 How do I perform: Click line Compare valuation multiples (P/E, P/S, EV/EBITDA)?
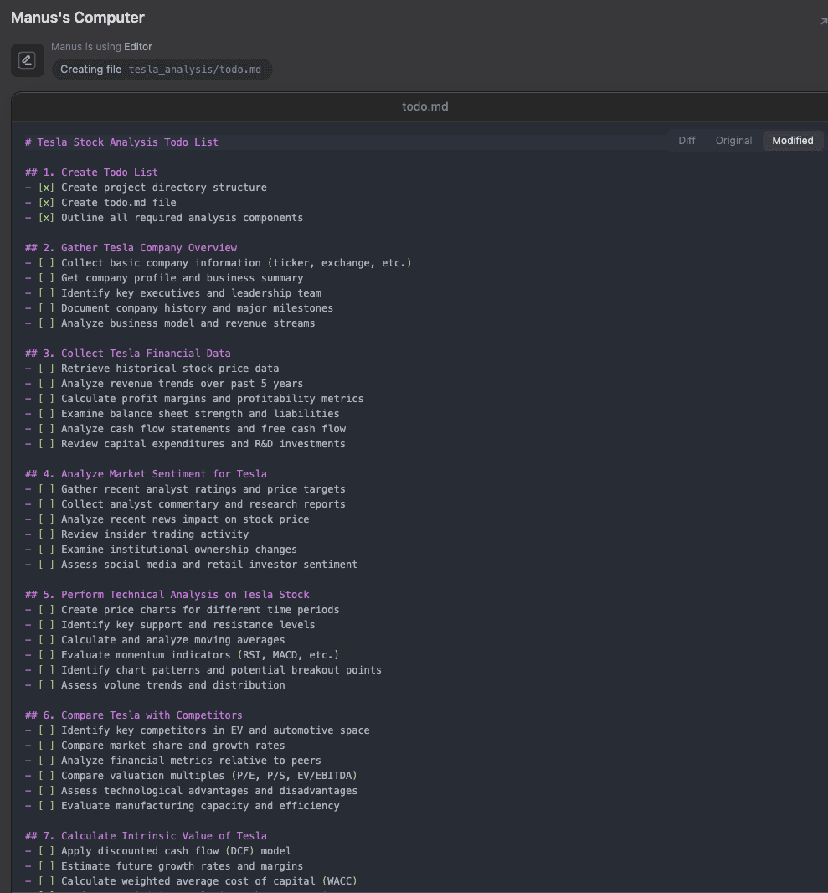tap(208, 776)
